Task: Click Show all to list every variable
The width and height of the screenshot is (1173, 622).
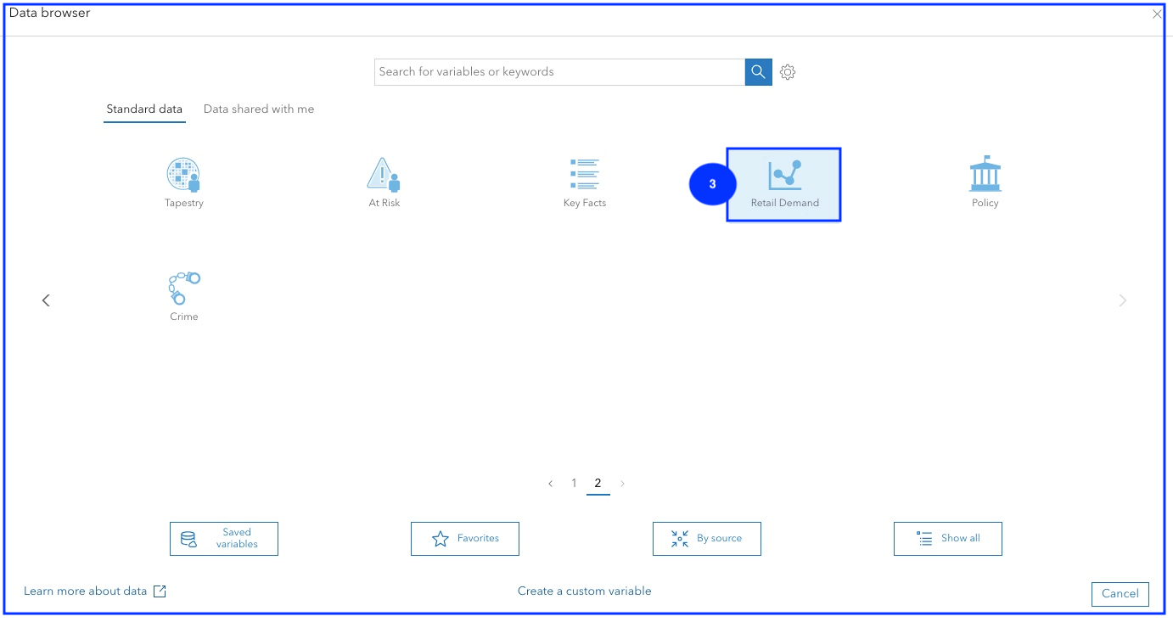Action: coord(947,538)
